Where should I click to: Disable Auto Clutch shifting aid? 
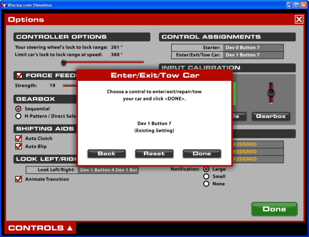pos(18,138)
